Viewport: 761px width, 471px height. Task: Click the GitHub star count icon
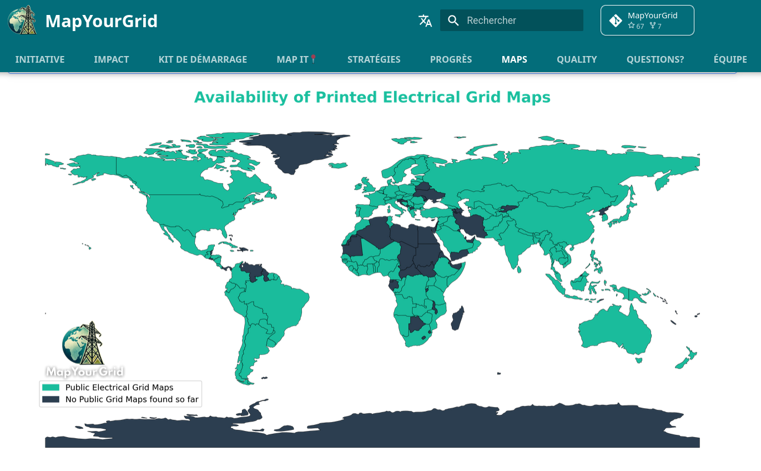click(x=631, y=26)
